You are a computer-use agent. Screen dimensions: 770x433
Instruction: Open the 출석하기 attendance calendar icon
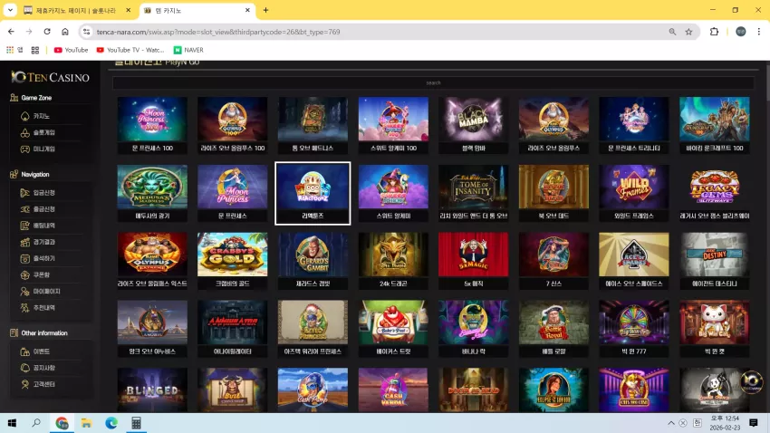click(25, 258)
